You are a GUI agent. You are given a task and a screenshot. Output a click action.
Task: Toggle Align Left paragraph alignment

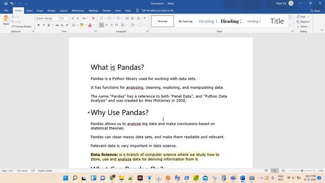101,25
